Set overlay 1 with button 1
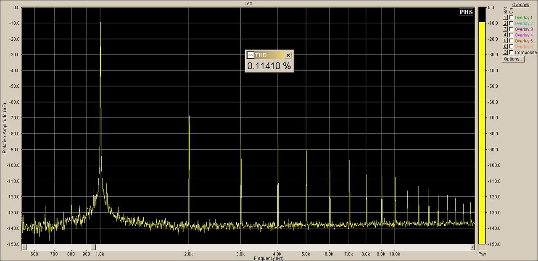538x261 pixels. pyautogui.click(x=505, y=18)
